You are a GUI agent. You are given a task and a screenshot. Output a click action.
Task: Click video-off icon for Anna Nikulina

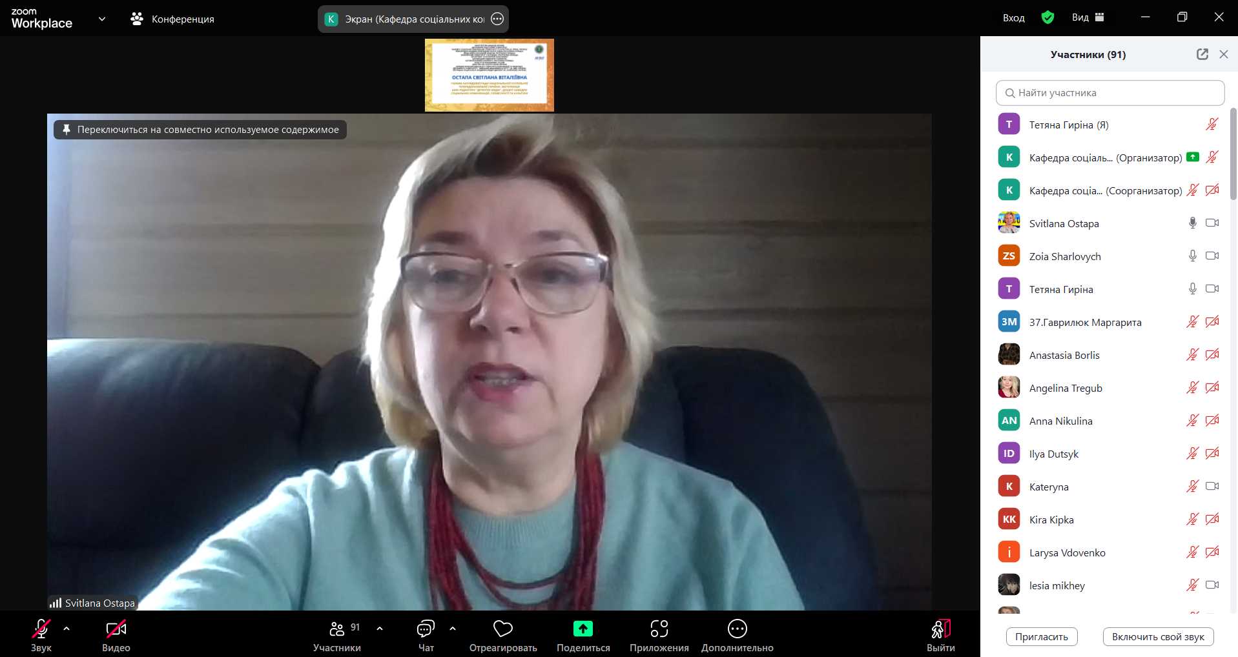(x=1212, y=420)
